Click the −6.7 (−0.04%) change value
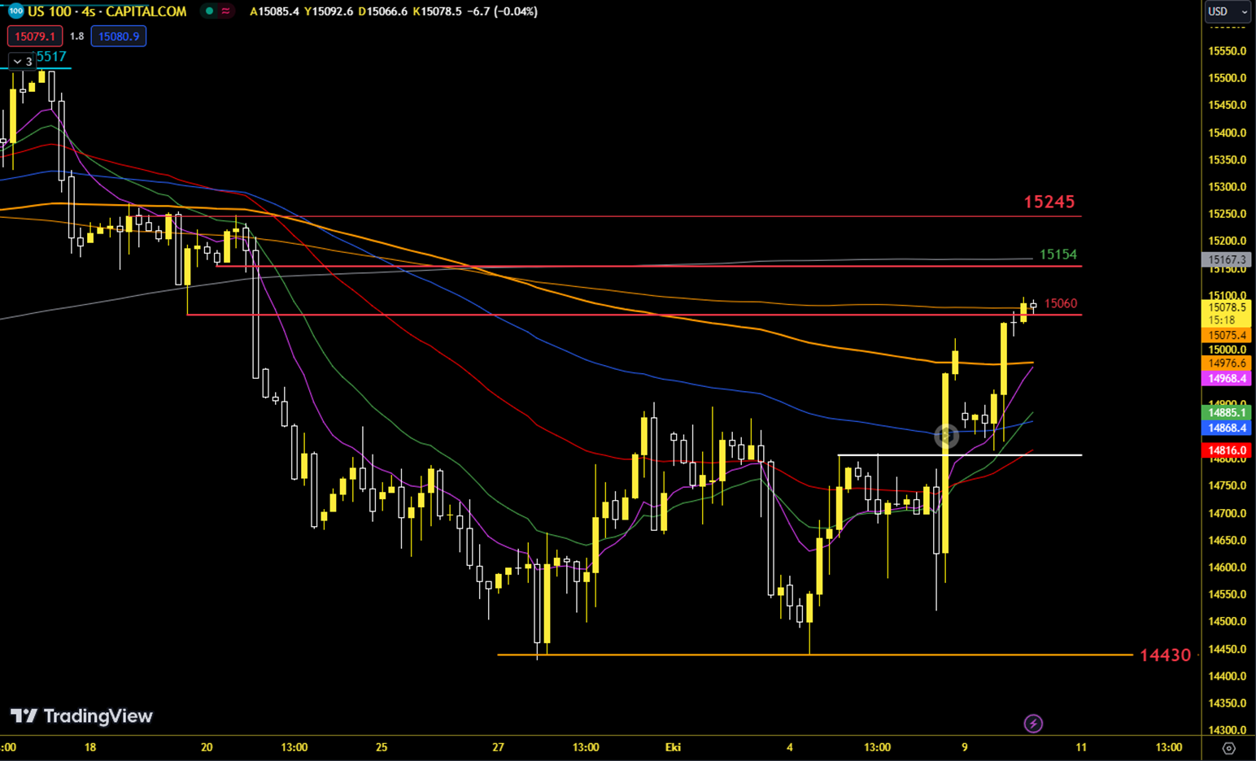Screen dimensions: 1256x761 (503, 11)
